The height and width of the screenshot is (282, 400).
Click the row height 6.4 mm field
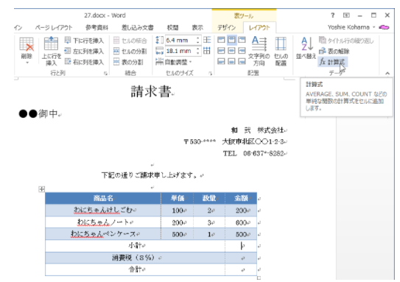(x=180, y=40)
